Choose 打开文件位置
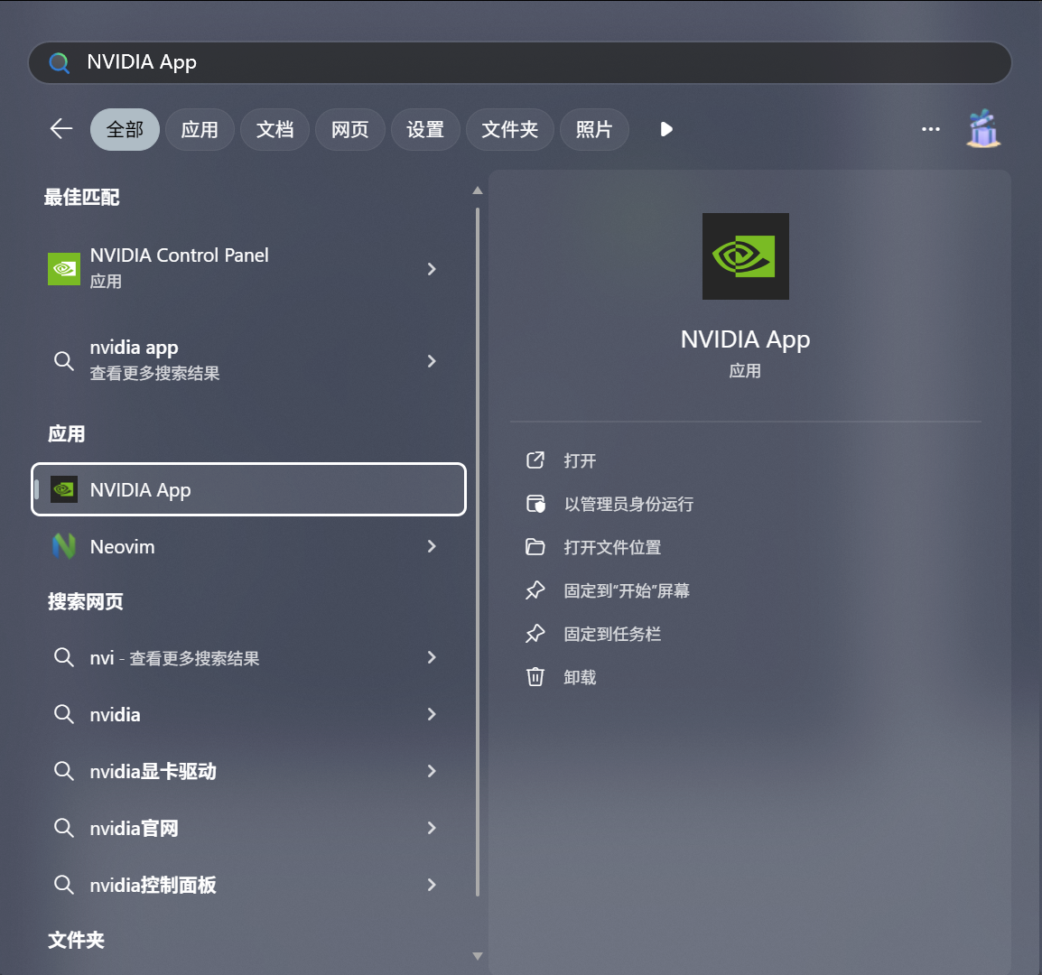This screenshot has width=1042, height=975. coord(612,547)
